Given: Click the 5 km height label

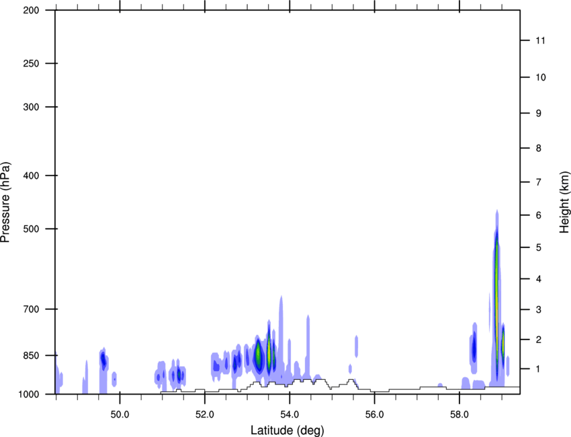Looking at the screenshot, I should pos(539,247).
